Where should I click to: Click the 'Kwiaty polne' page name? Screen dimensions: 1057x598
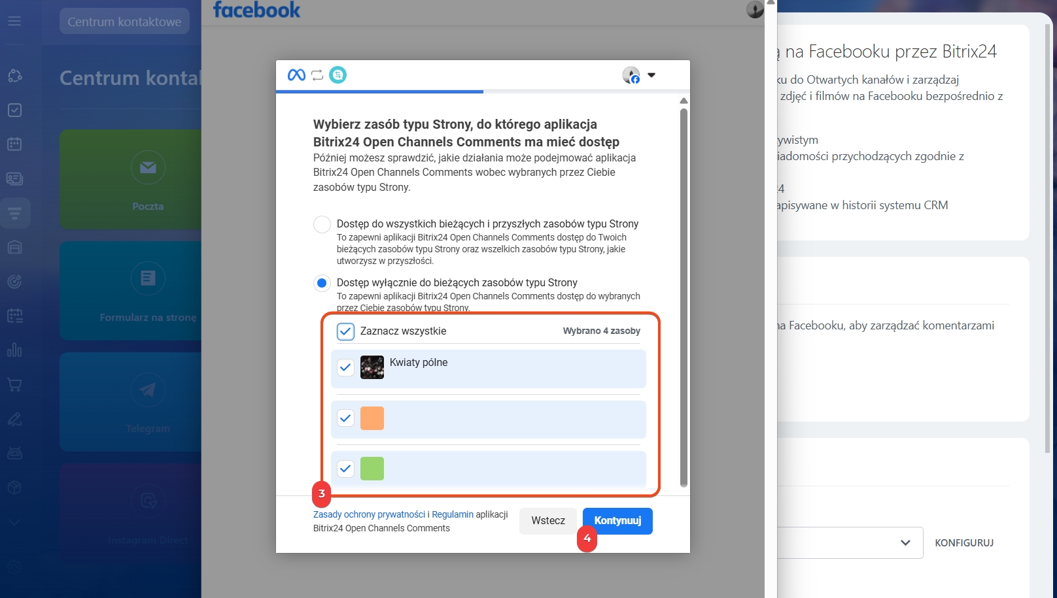[419, 363]
